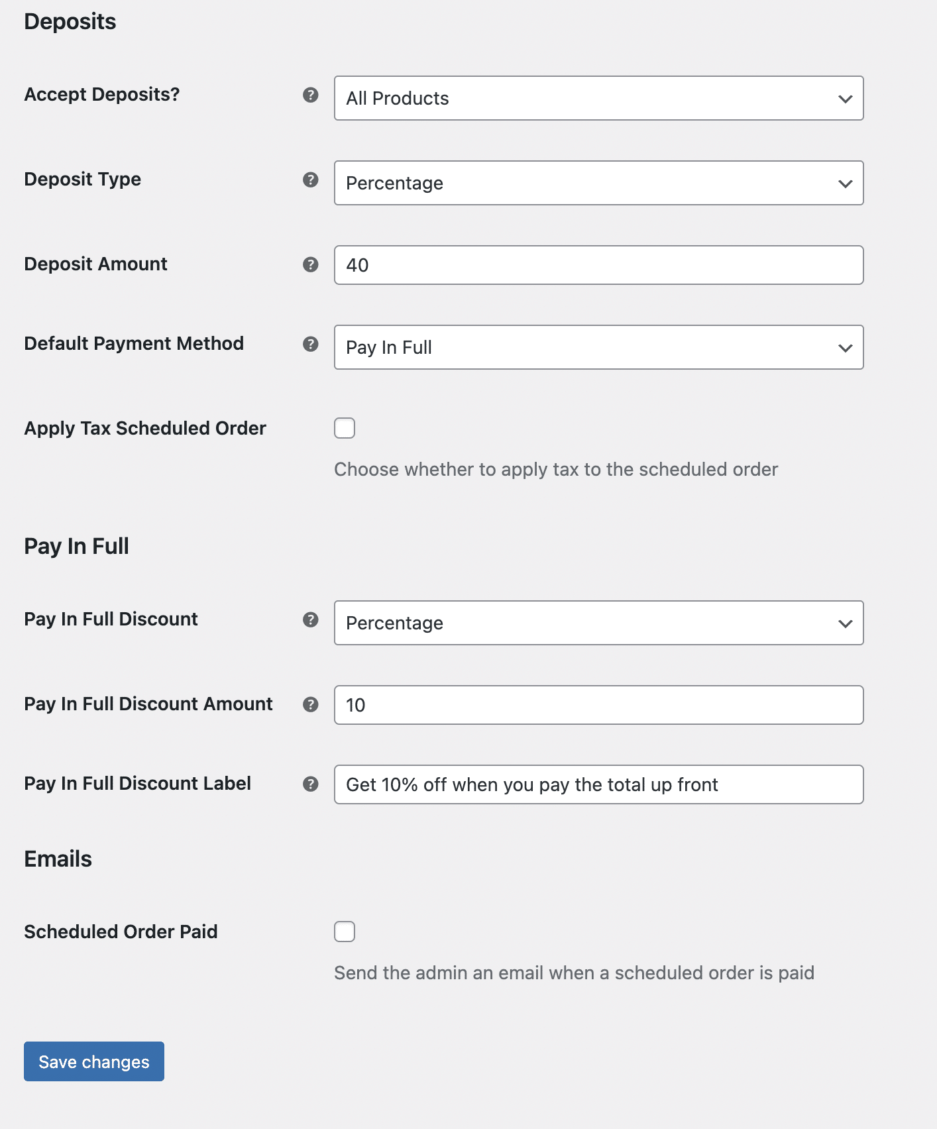Click the Deposits section heading
937x1129 pixels.
[70, 21]
